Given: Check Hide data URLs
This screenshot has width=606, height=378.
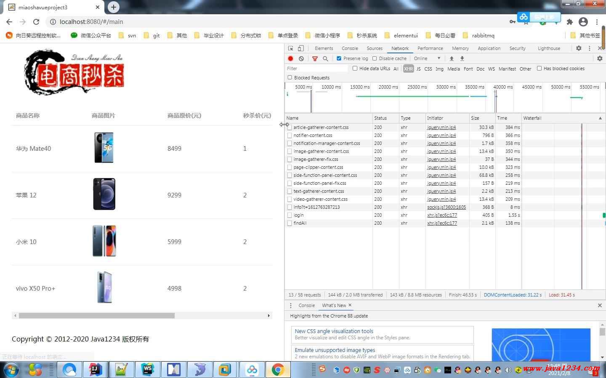Looking at the screenshot, I should pyautogui.click(x=355, y=68).
